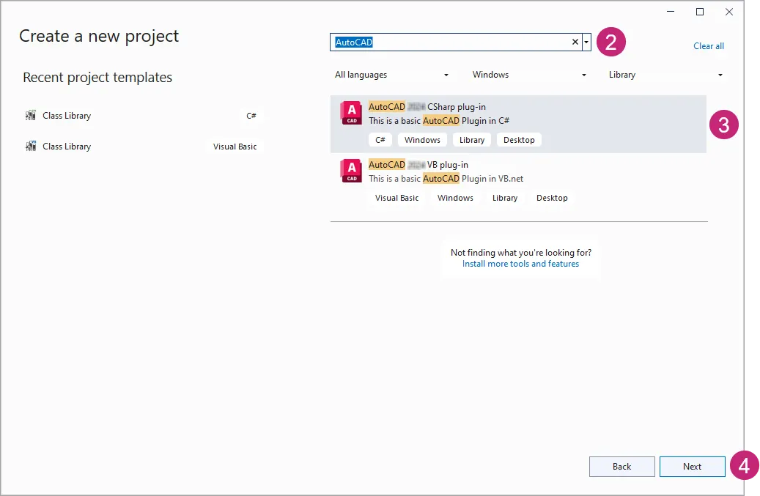Click the Windows tag under VB plug-in

456,198
